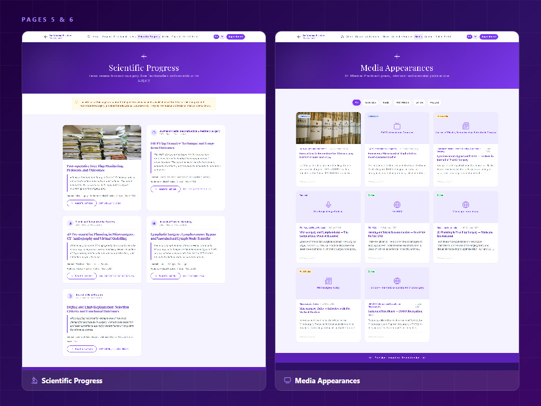Viewport: 541px width, 406px height.
Task: Click the television icon in the top-row middle media card
Action: [x=397, y=126]
